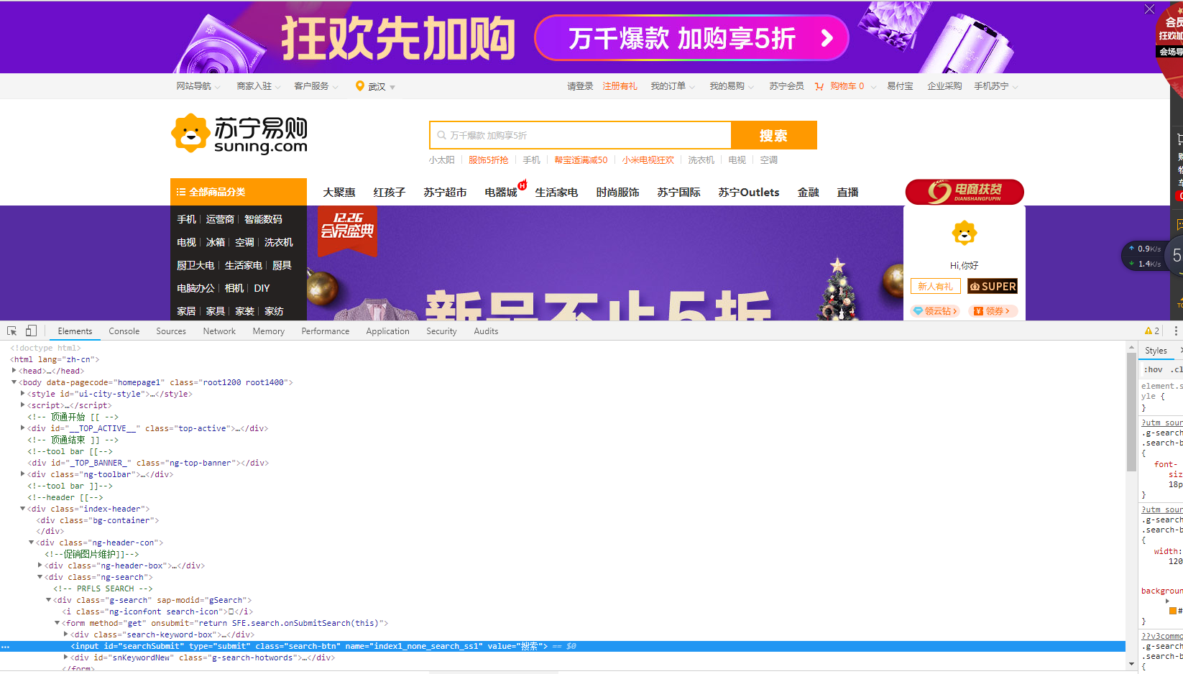Click the 领云钻 link
Viewport: 1183px width, 674px height.
[935, 311]
